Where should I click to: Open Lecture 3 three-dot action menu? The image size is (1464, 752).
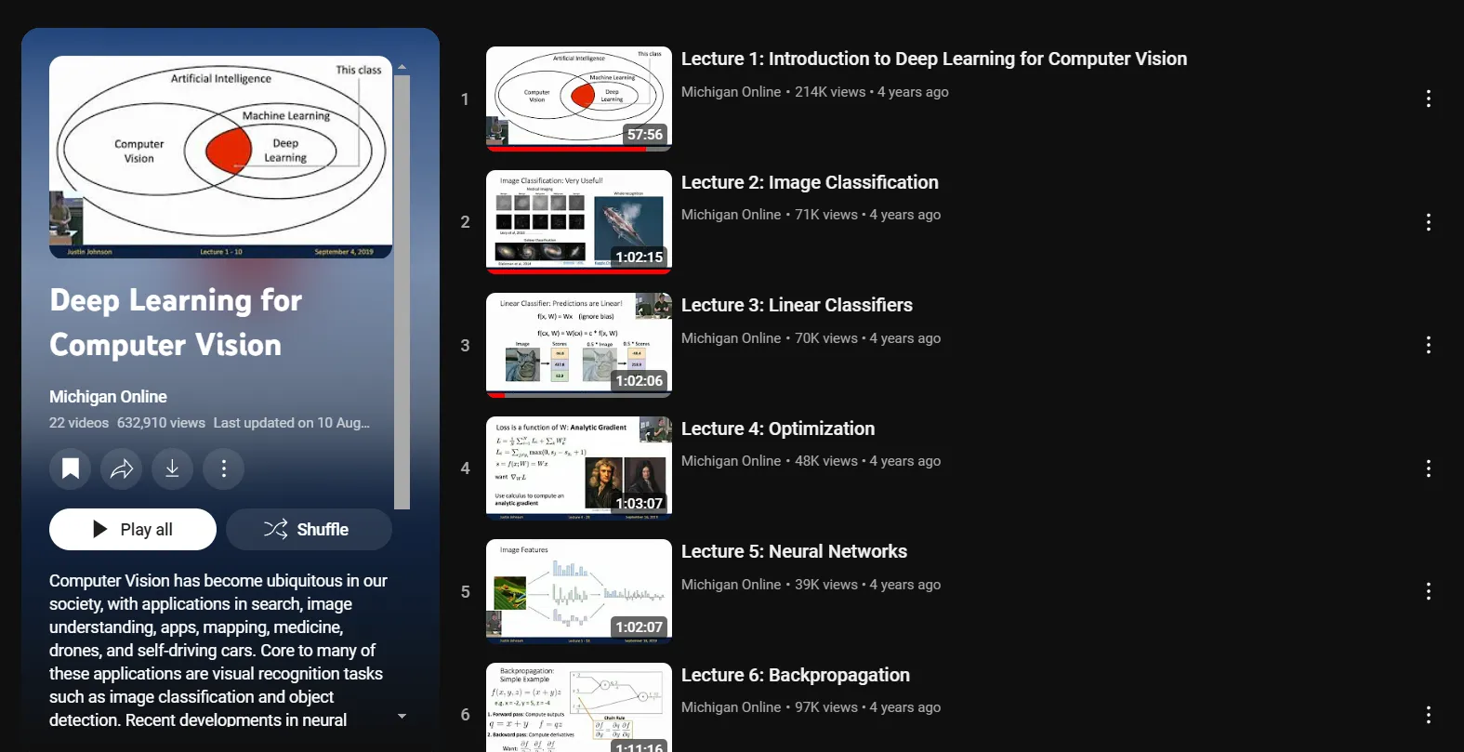click(1428, 345)
